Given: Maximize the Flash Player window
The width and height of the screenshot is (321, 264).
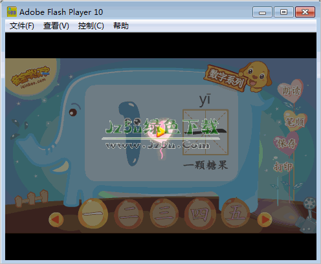Looking at the screenshot, I should click(x=283, y=12).
